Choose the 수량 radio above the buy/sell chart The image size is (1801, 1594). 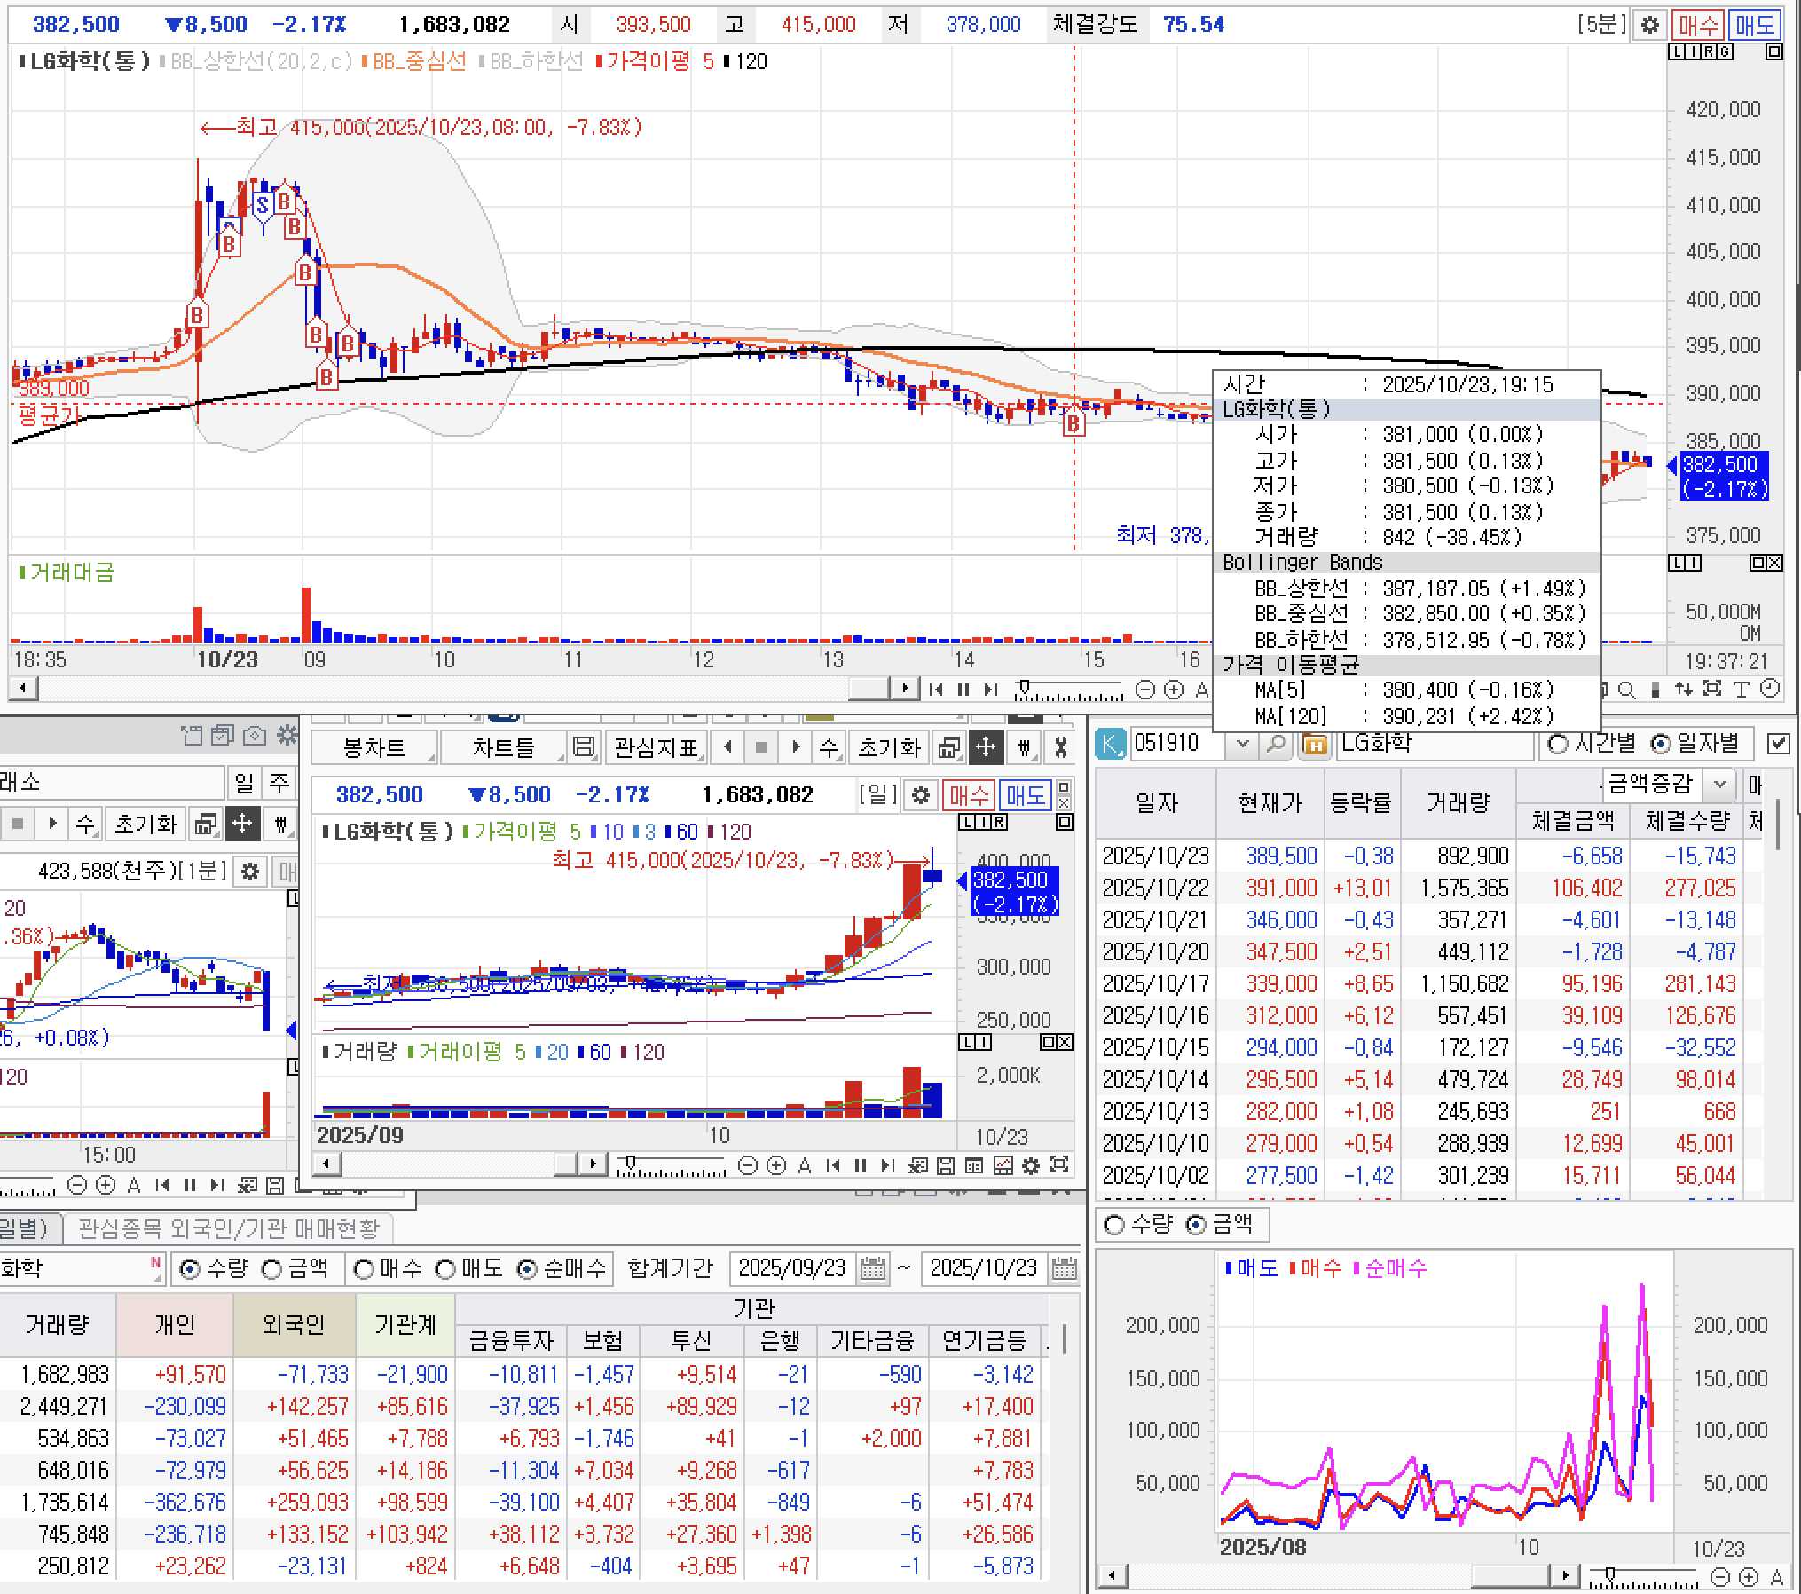click(1114, 1225)
